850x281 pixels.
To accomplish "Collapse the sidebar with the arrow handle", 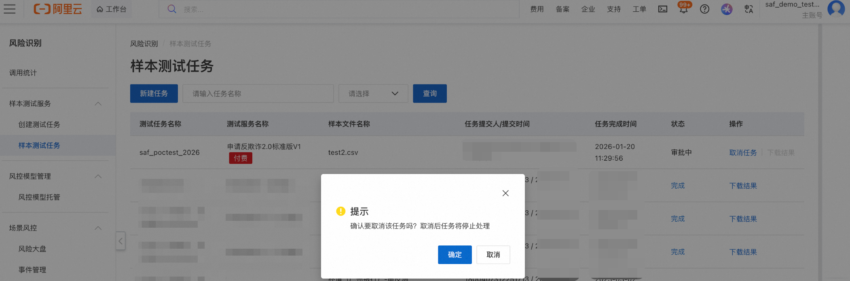I will [x=121, y=241].
